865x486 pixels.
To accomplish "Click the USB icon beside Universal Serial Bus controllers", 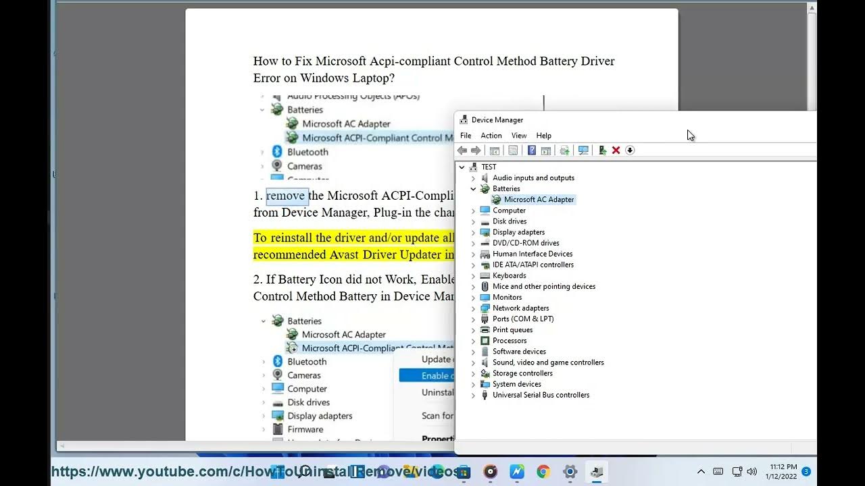I will [x=485, y=395].
